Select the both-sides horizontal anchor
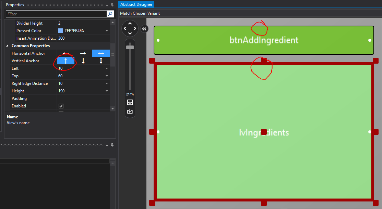The image size is (382, 209). (x=101, y=53)
